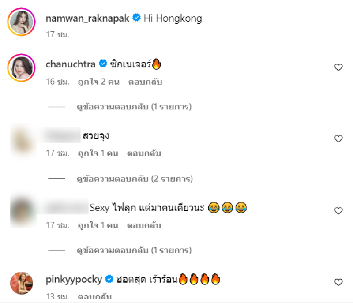
Task: Expand 1 reply under chanuchtra's comment
Action: tap(134, 107)
